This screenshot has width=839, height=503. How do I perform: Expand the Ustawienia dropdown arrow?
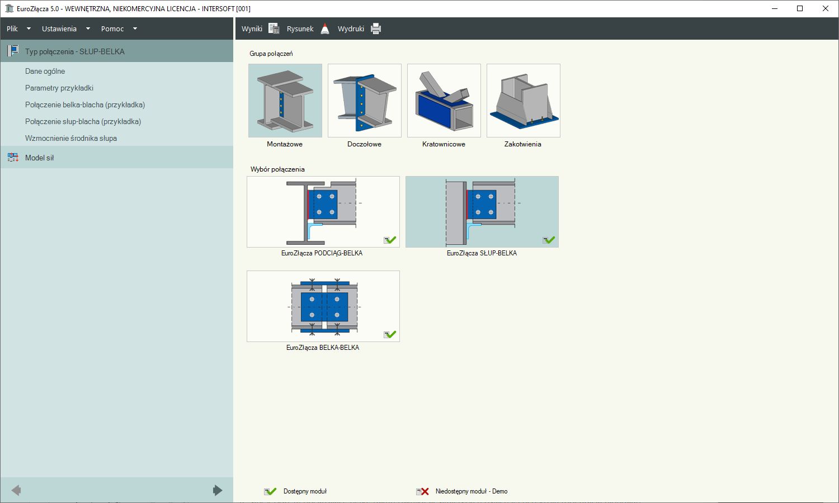[x=88, y=29]
